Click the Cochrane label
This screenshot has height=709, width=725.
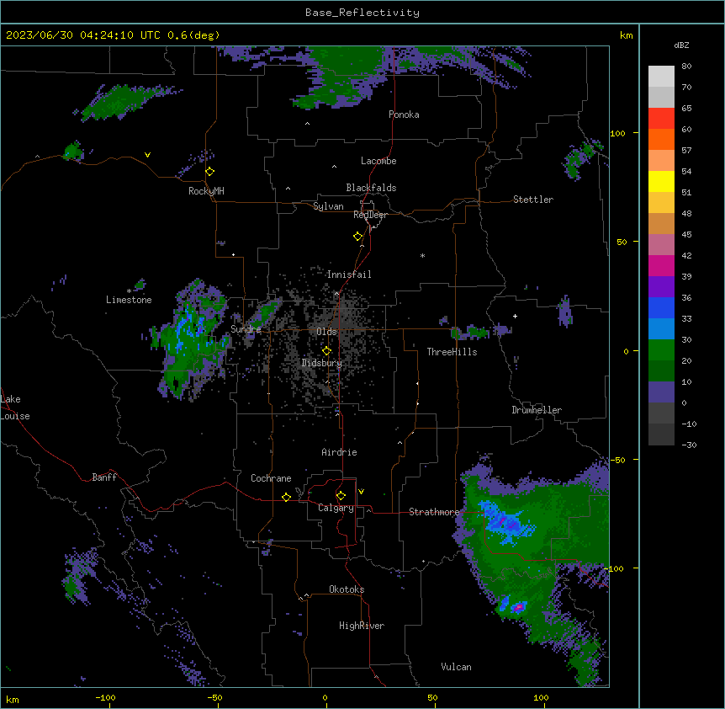coord(271,478)
